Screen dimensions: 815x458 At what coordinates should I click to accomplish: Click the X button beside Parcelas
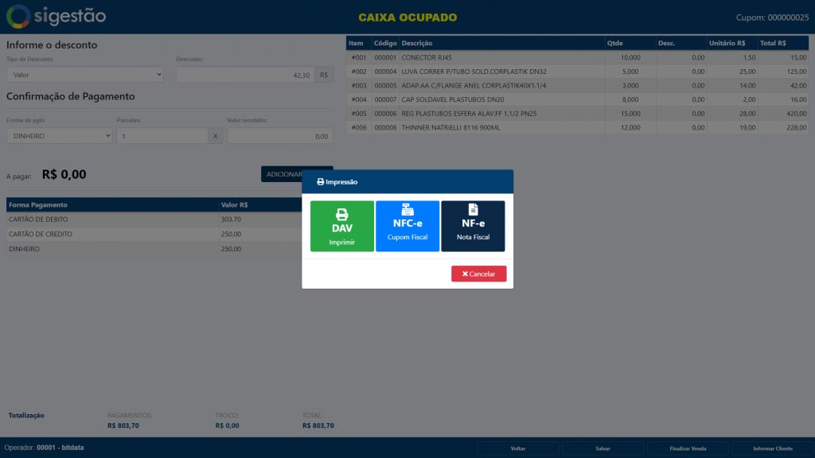(x=216, y=136)
